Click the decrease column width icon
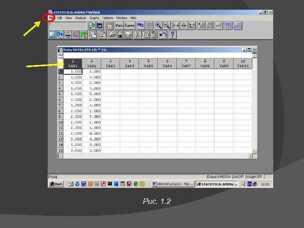Screen dimensions: 304x228 tap(184, 26)
